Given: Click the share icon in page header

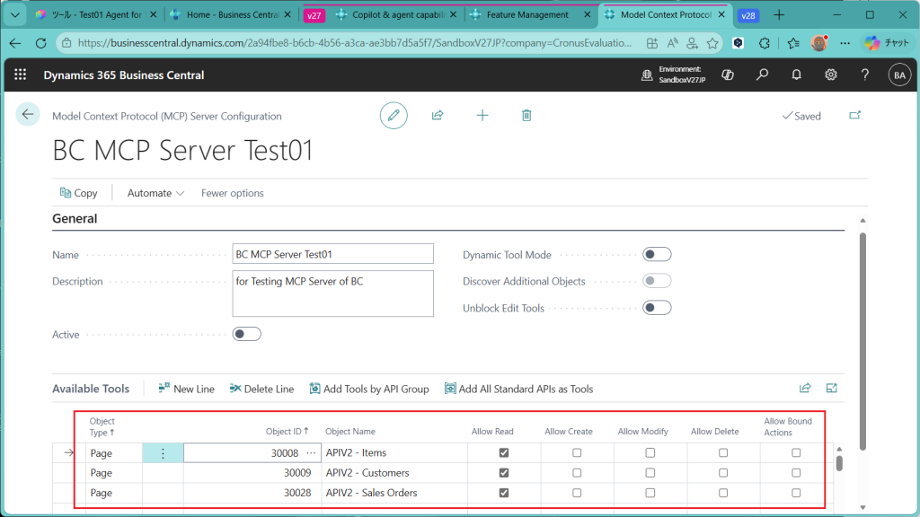Looking at the screenshot, I should 438,115.
